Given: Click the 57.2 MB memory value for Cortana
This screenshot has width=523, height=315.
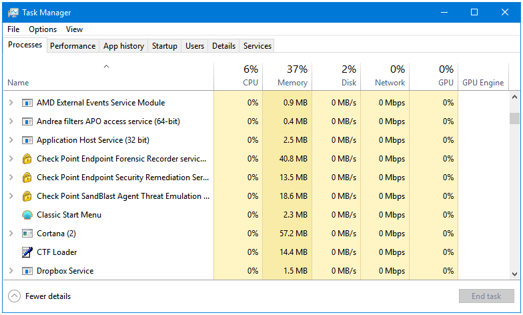Looking at the screenshot, I should click(294, 234).
